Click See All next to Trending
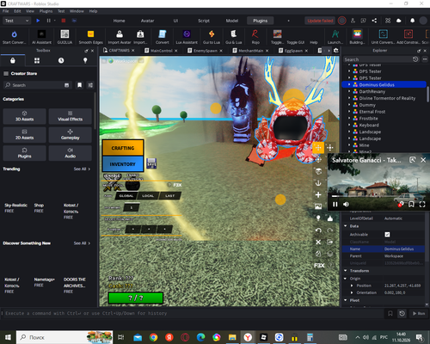Screen dimensions: 430x344 click(x=82, y=169)
